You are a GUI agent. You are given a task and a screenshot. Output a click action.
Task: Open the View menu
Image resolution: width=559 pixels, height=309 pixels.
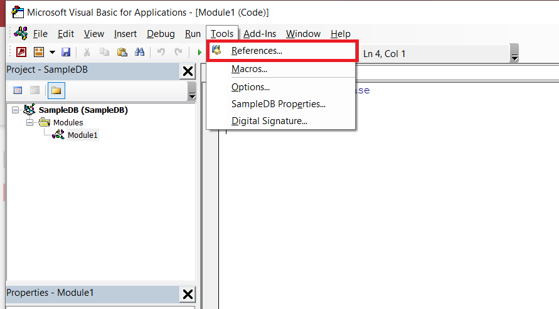click(x=93, y=34)
